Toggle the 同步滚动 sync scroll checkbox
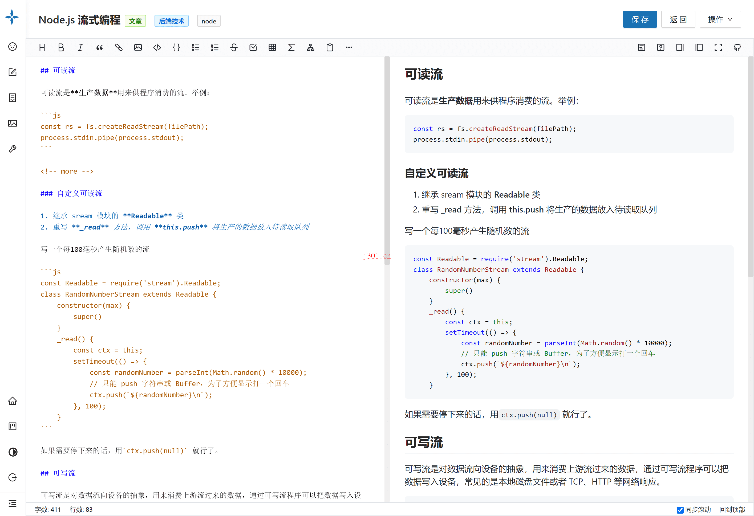 pyautogui.click(x=680, y=510)
